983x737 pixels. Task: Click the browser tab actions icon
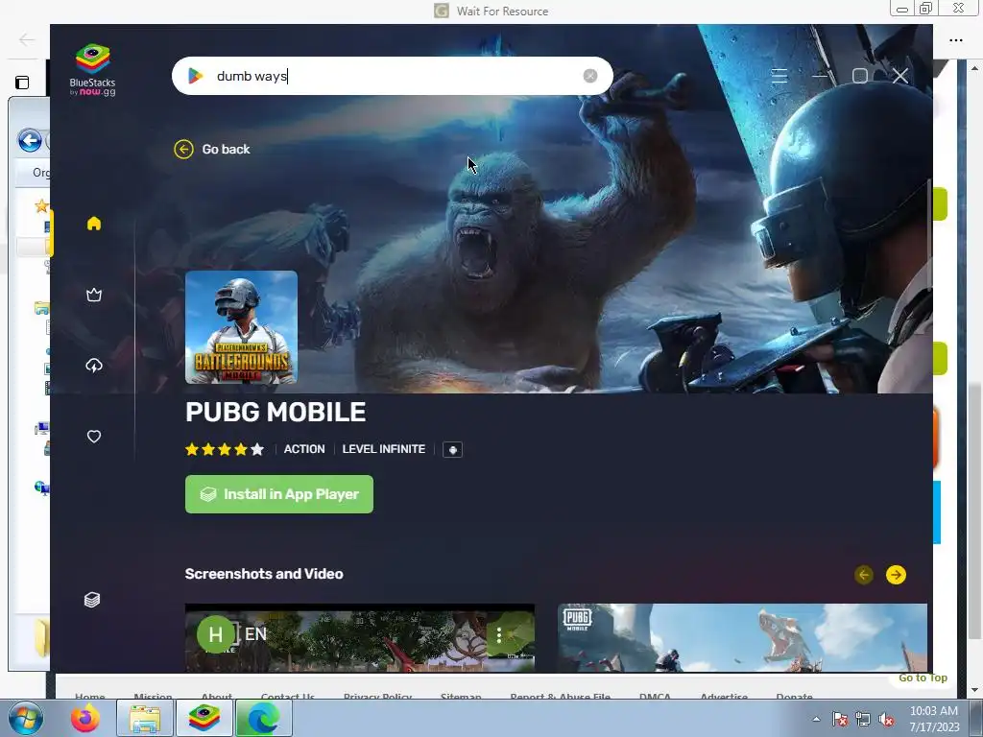(x=22, y=83)
